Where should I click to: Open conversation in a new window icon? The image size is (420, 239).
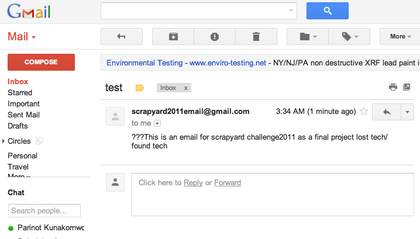[x=407, y=87]
